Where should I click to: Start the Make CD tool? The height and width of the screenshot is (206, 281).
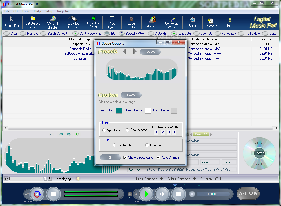[x=153, y=22]
